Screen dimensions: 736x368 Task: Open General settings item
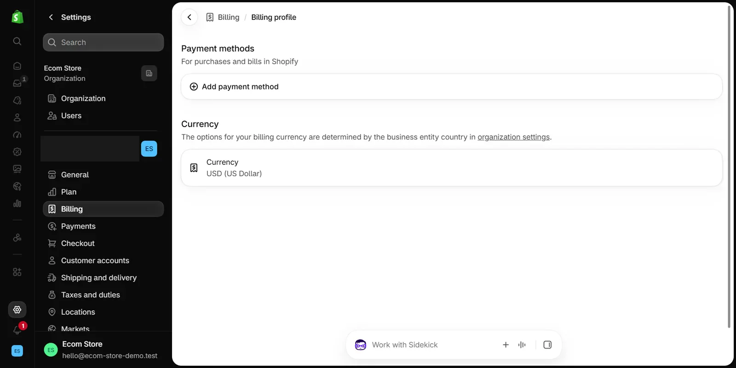(103, 175)
